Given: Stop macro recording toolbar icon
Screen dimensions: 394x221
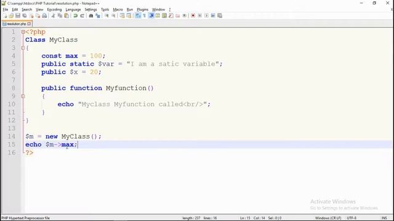Looking at the screenshot, I should pyautogui.click(x=199, y=15).
